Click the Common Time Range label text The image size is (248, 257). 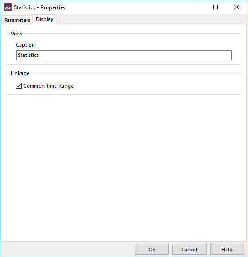pos(48,86)
